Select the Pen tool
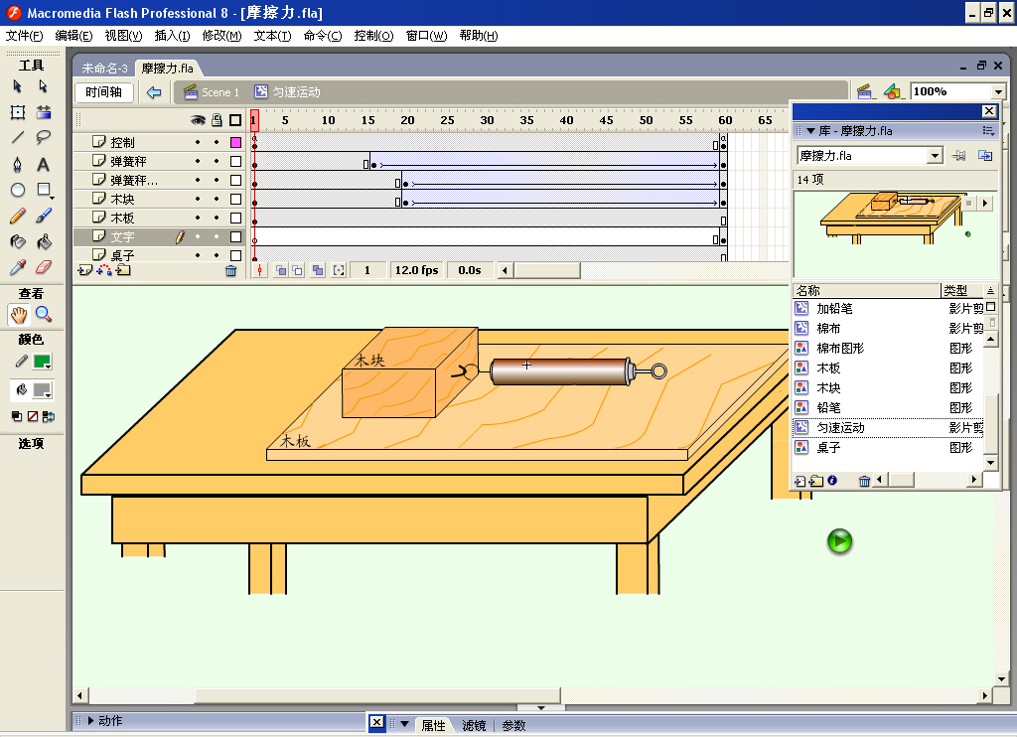The width and height of the screenshot is (1017, 737). [x=18, y=164]
